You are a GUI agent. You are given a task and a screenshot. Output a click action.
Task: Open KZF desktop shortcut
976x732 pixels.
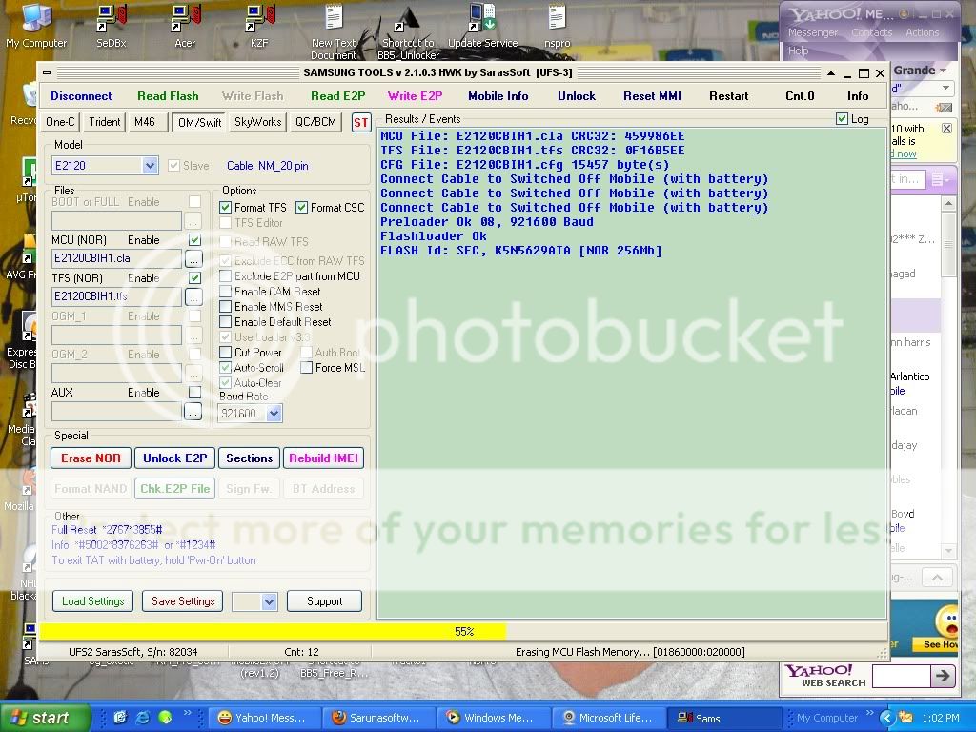click(259, 25)
